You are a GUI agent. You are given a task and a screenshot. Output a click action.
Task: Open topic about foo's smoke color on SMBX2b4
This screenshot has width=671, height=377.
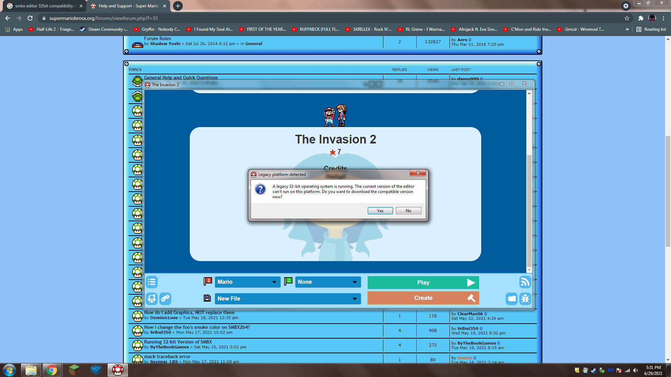coord(197,327)
